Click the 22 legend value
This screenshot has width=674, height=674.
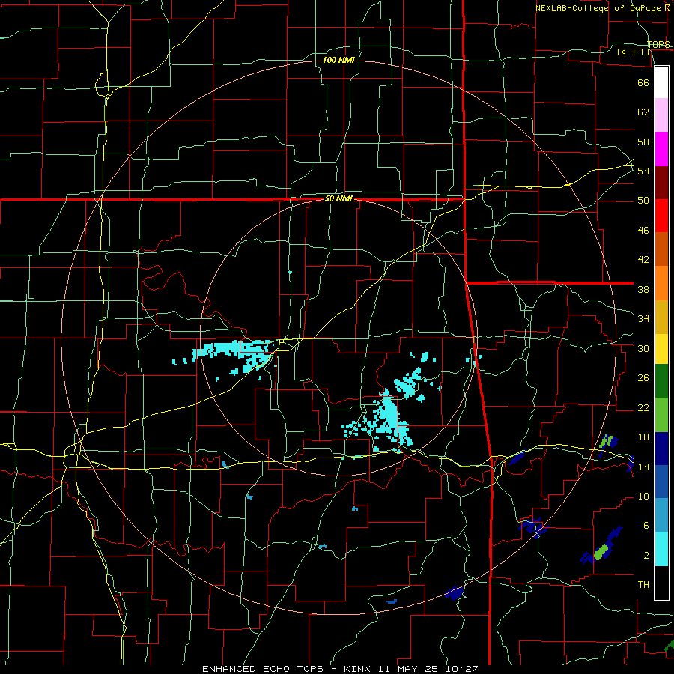coord(643,408)
